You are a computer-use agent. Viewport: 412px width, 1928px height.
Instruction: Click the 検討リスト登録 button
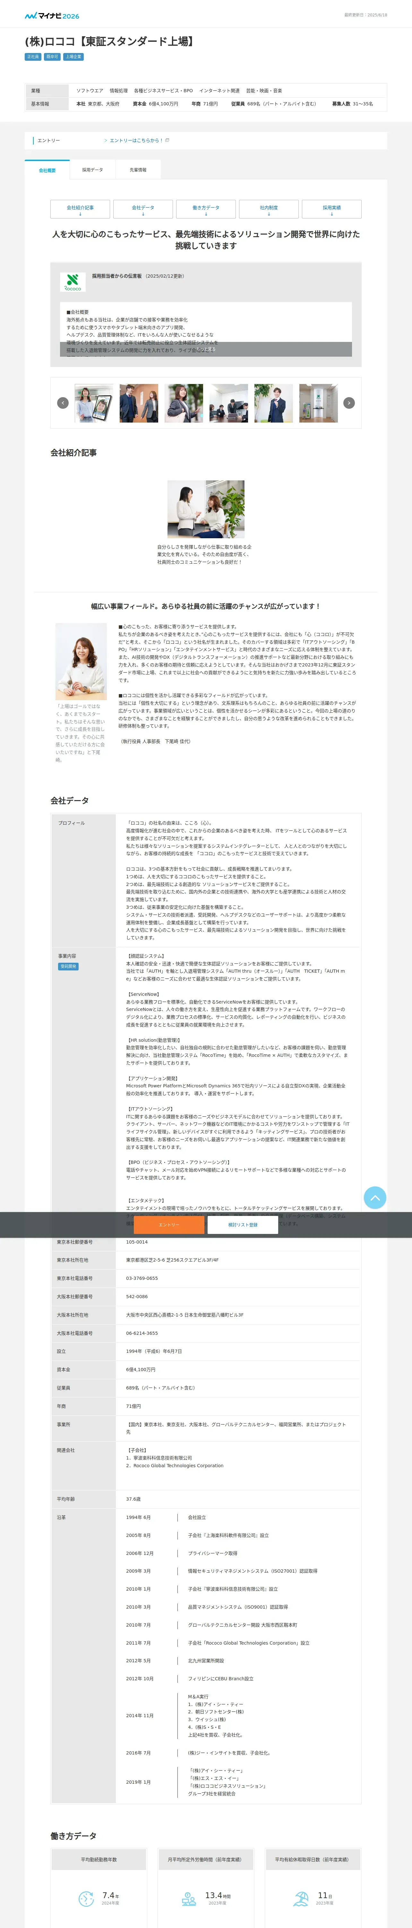(x=243, y=1225)
